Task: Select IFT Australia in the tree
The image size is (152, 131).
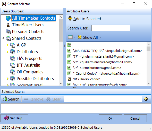Action: pyautogui.click(x=28, y=65)
